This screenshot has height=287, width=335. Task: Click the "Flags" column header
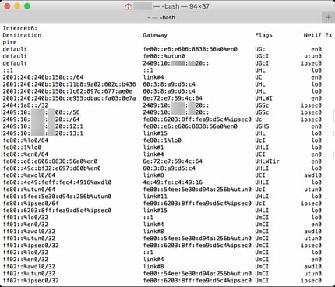[x=263, y=35]
